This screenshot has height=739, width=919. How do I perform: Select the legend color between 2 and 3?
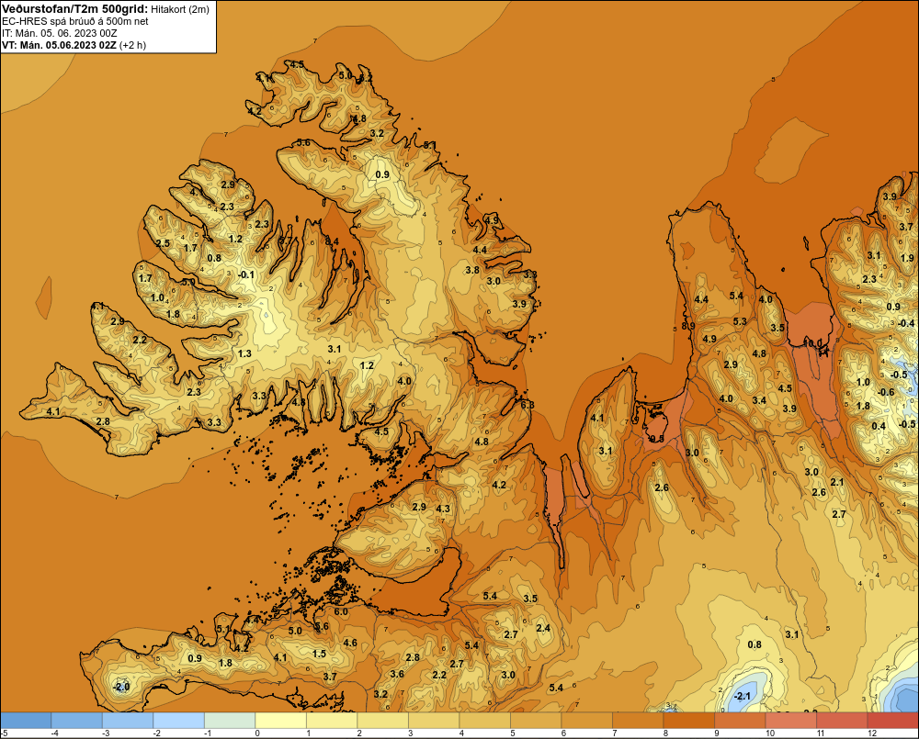click(x=382, y=721)
